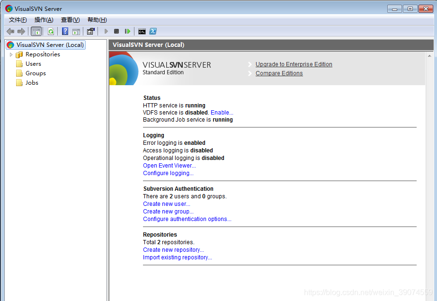
Task: Select VisualSVN Server (Local) root node
Action: point(46,45)
